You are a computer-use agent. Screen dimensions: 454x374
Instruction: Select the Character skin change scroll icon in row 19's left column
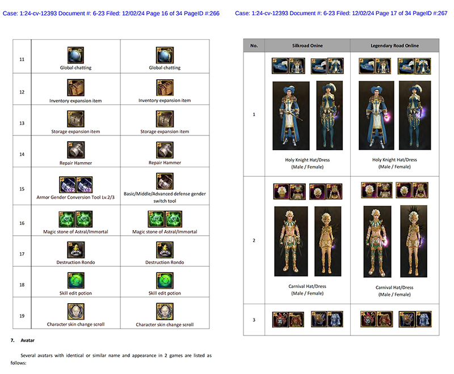click(76, 311)
